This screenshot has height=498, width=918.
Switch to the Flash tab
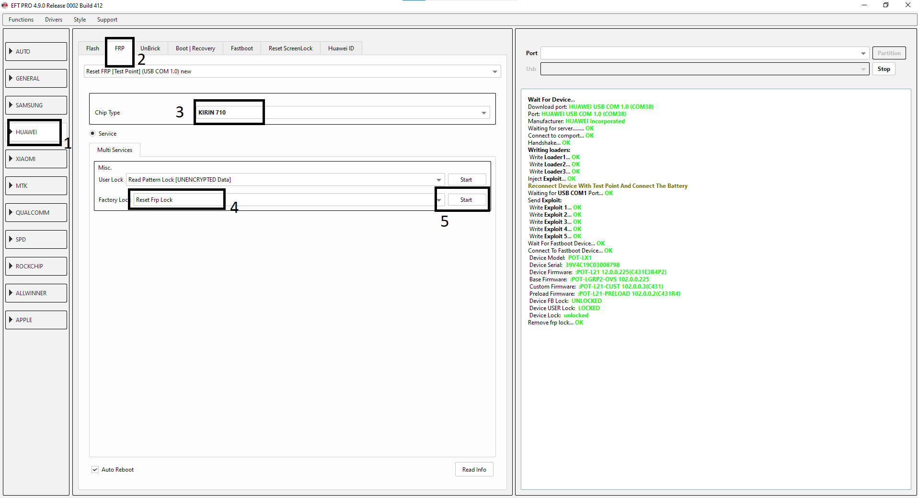coord(92,48)
